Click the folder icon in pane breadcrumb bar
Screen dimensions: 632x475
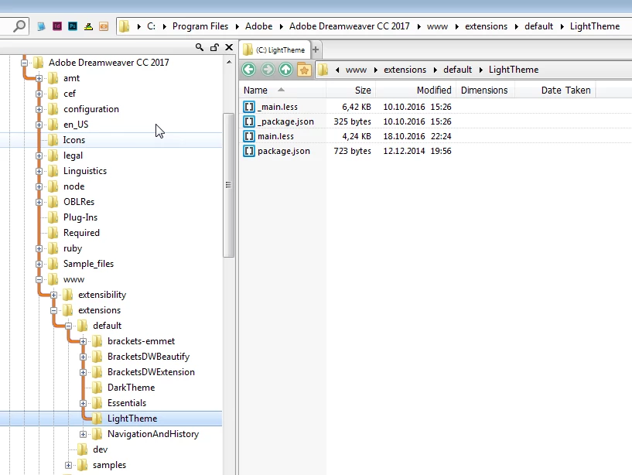[x=323, y=70]
